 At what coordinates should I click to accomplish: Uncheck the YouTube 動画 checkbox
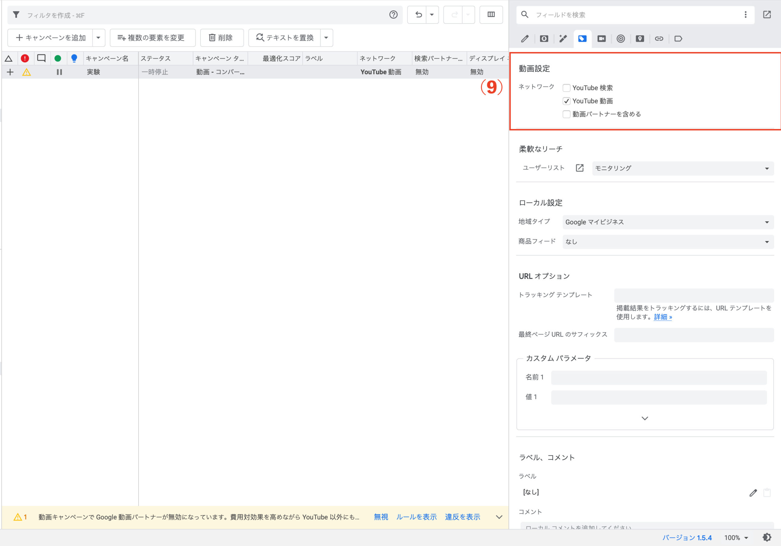566,101
